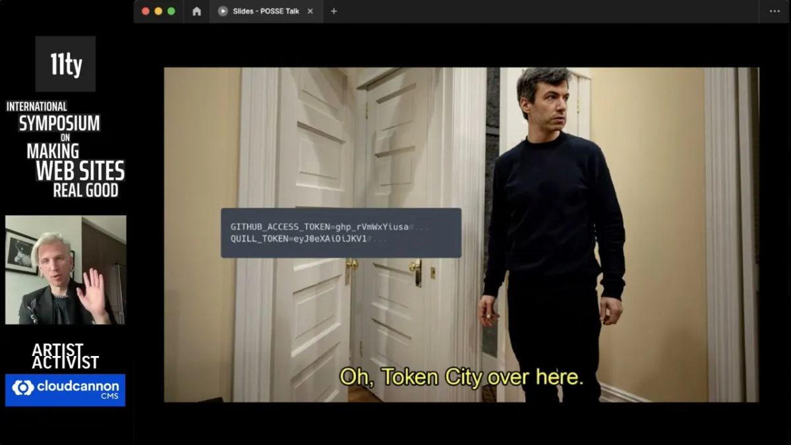Click the GITHUB_ACCESS_TOKEN line in the code box

tap(329, 227)
